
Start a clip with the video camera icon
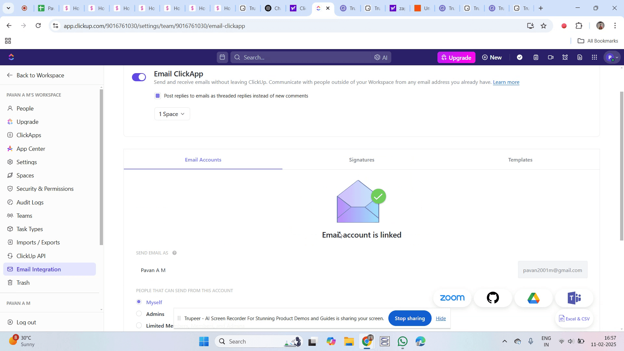(551, 58)
